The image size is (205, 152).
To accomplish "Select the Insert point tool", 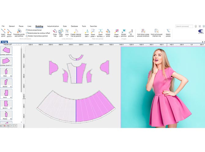I will pos(3,32).
